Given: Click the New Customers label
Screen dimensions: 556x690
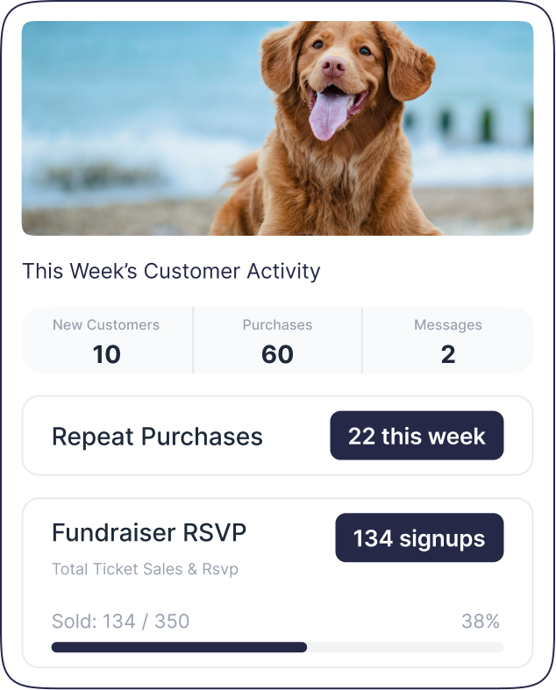Looking at the screenshot, I should coord(106,324).
